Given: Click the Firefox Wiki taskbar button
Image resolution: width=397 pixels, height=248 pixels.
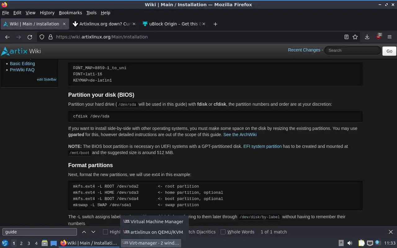Looking at the screenshot, I should tap(89, 243).
